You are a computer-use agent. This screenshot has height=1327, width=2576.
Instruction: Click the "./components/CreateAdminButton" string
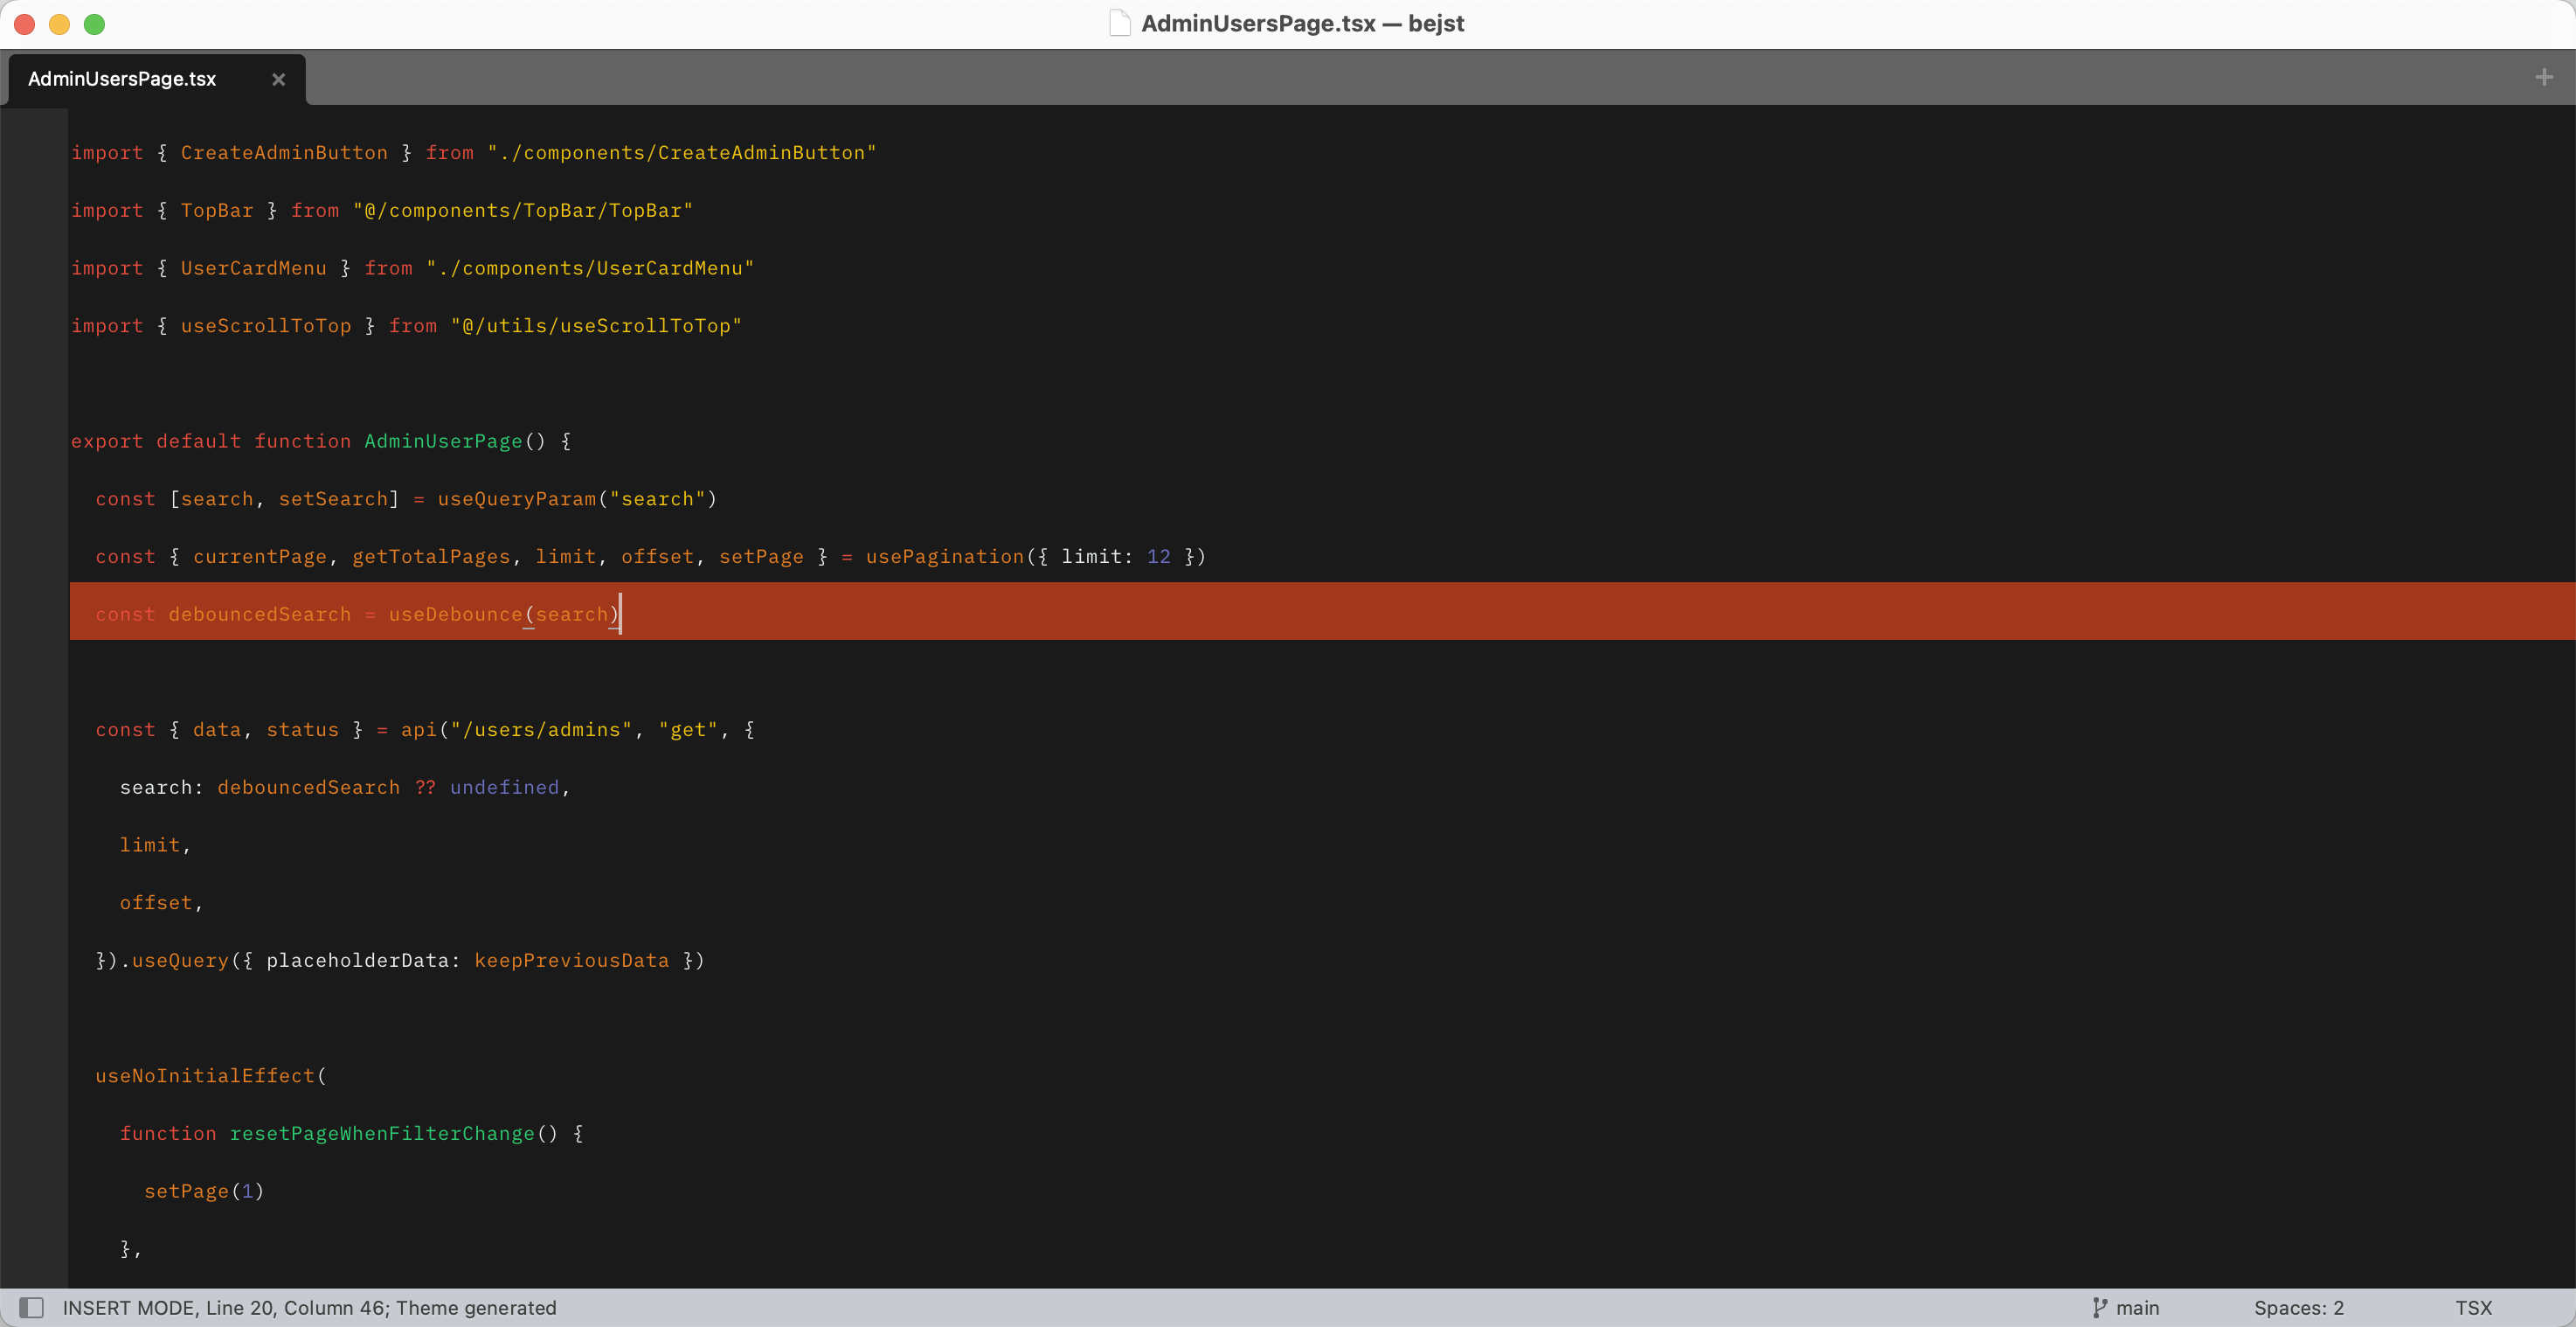coord(681,153)
